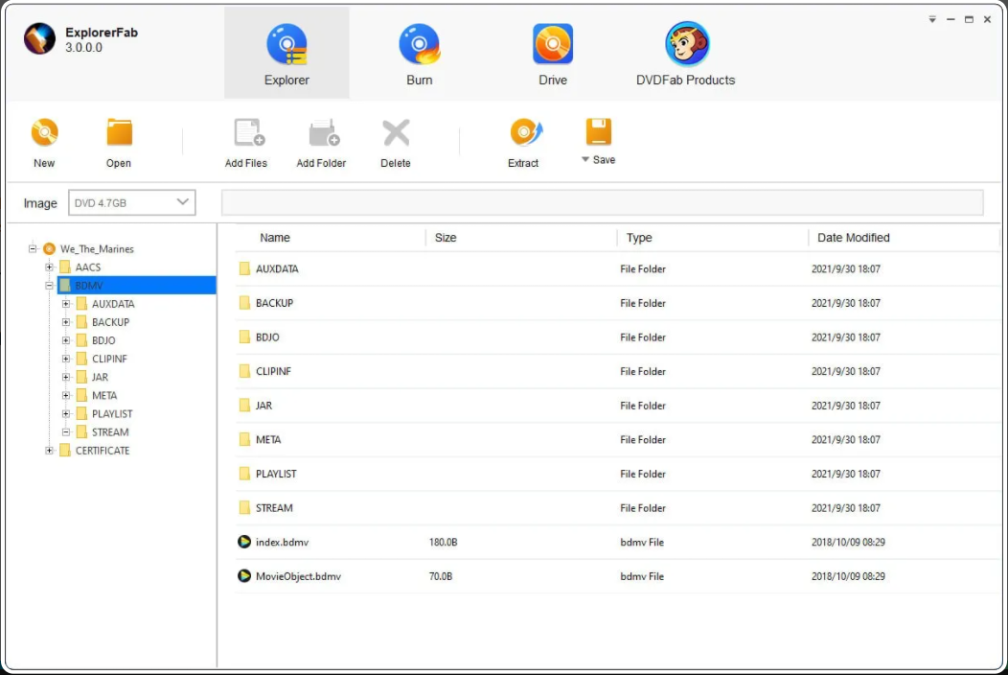Expand the META tree node
Screen dimensions: 1008x675
(65, 395)
